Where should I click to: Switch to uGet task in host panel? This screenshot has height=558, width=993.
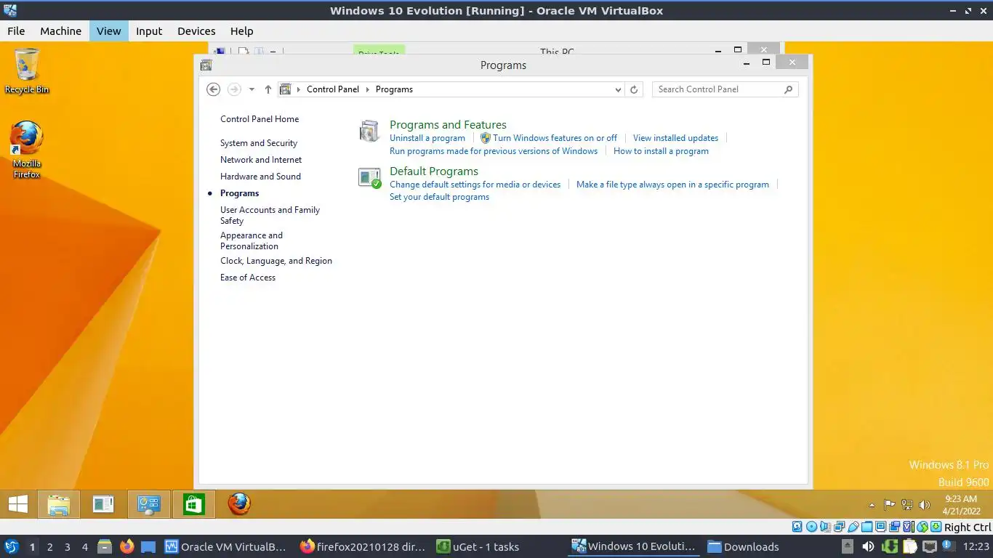tap(478, 546)
